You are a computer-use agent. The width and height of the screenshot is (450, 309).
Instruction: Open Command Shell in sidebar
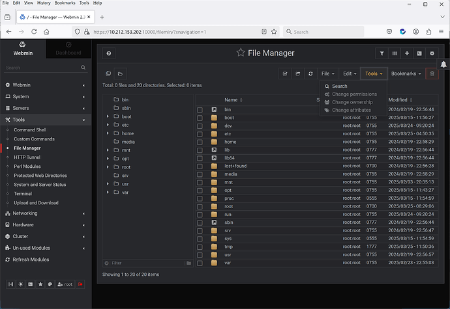coord(30,129)
